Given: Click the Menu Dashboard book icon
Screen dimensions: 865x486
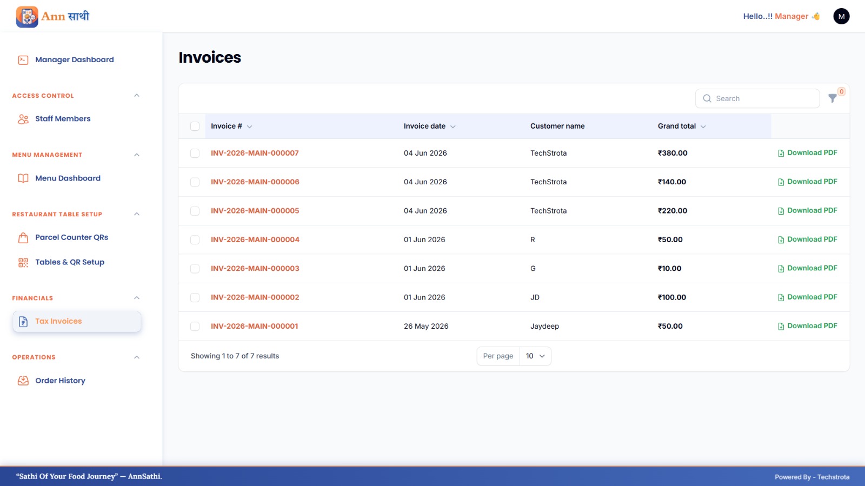Looking at the screenshot, I should [23, 178].
